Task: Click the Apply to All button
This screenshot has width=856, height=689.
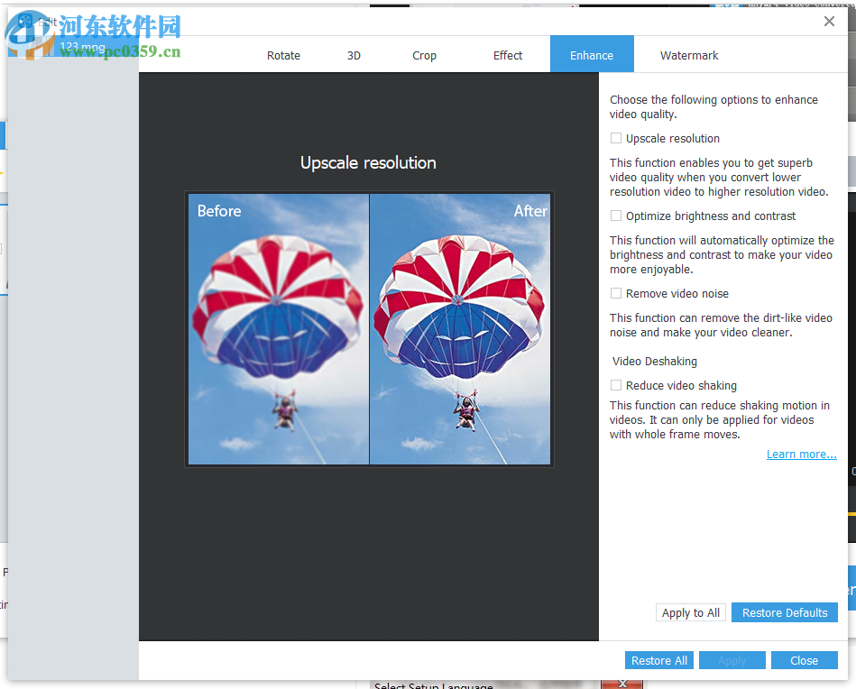Action: [690, 612]
